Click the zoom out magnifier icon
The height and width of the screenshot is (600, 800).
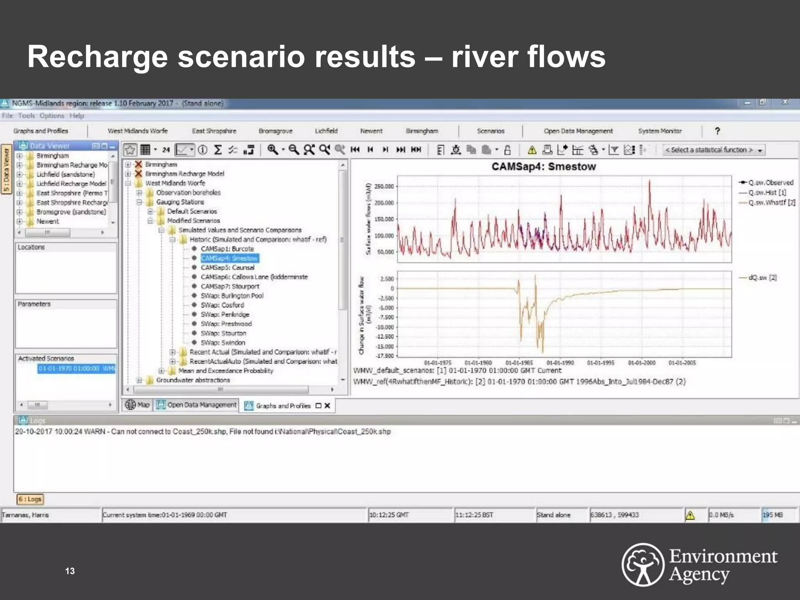293,150
